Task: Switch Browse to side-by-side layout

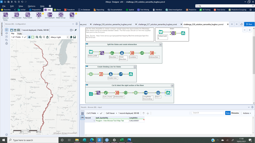Action: [15, 30]
